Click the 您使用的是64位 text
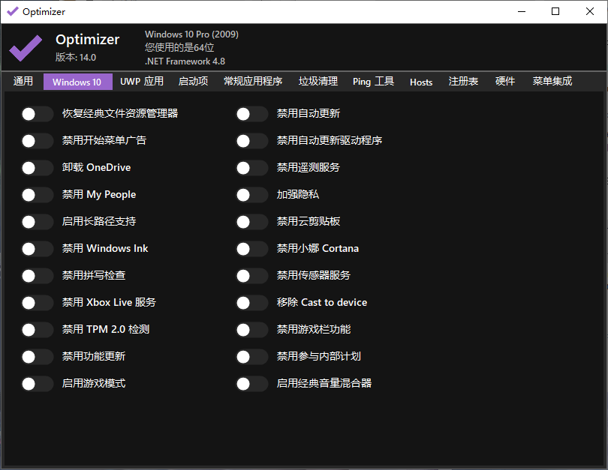This screenshot has width=608, height=470. tap(179, 48)
